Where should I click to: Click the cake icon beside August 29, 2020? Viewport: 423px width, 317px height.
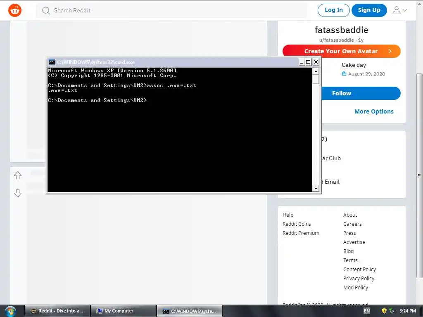click(344, 74)
